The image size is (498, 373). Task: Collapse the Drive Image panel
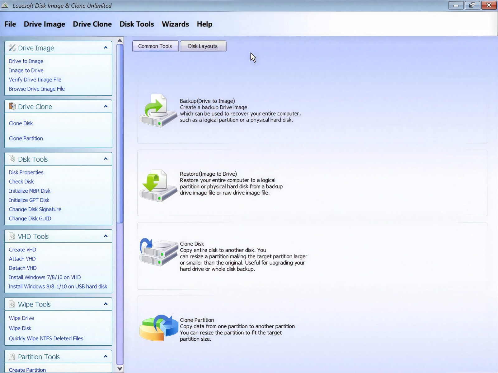click(106, 48)
